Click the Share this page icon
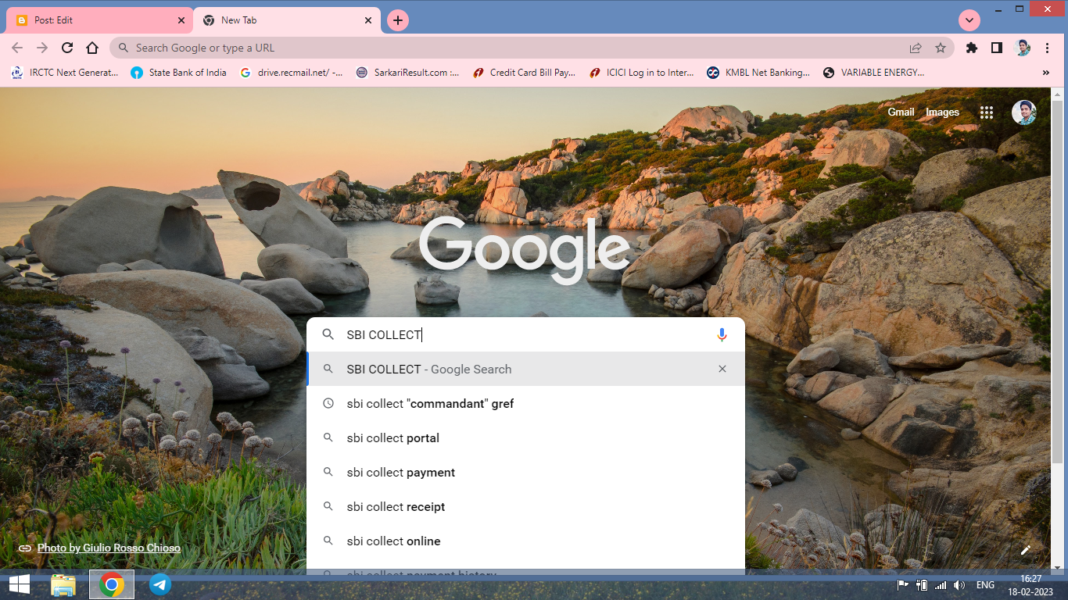This screenshot has width=1068, height=600. coord(916,48)
